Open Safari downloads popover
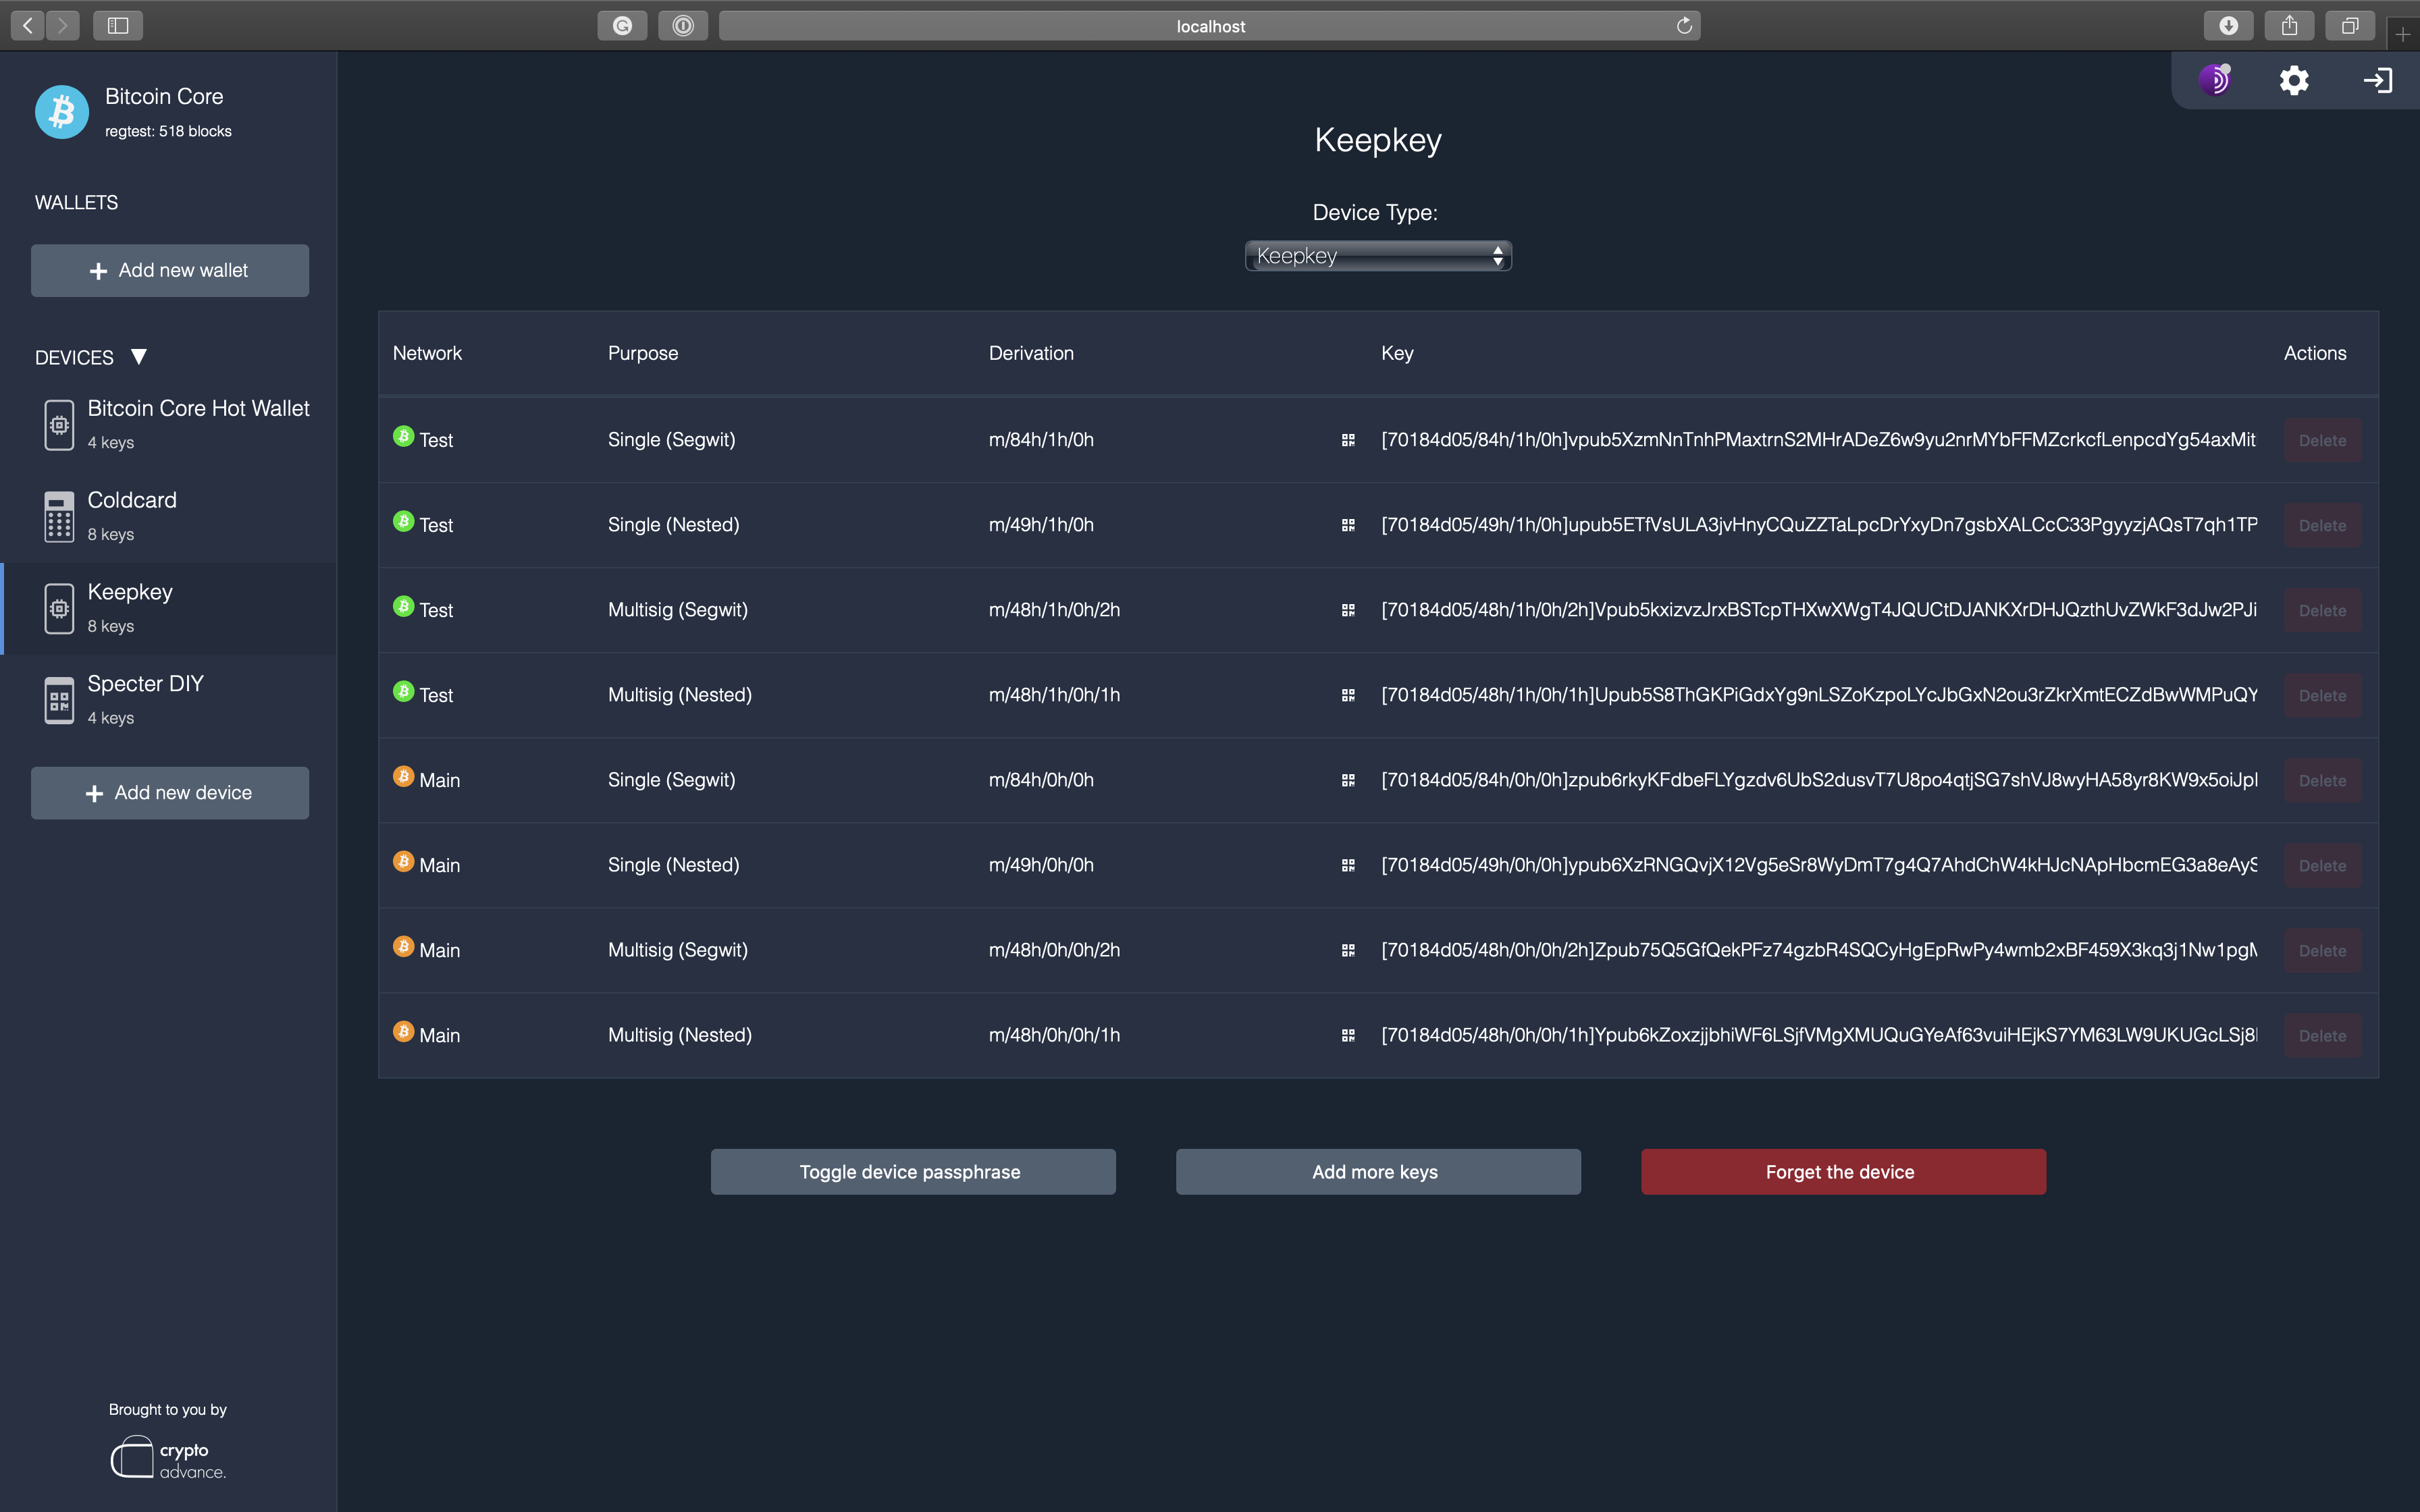2420x1512 pixels. click(x=2228, y=26)
